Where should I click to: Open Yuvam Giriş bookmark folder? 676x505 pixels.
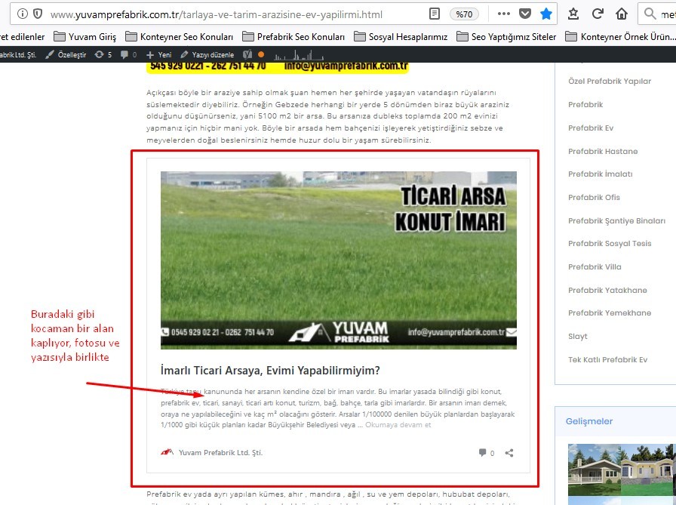pos(84,37)
